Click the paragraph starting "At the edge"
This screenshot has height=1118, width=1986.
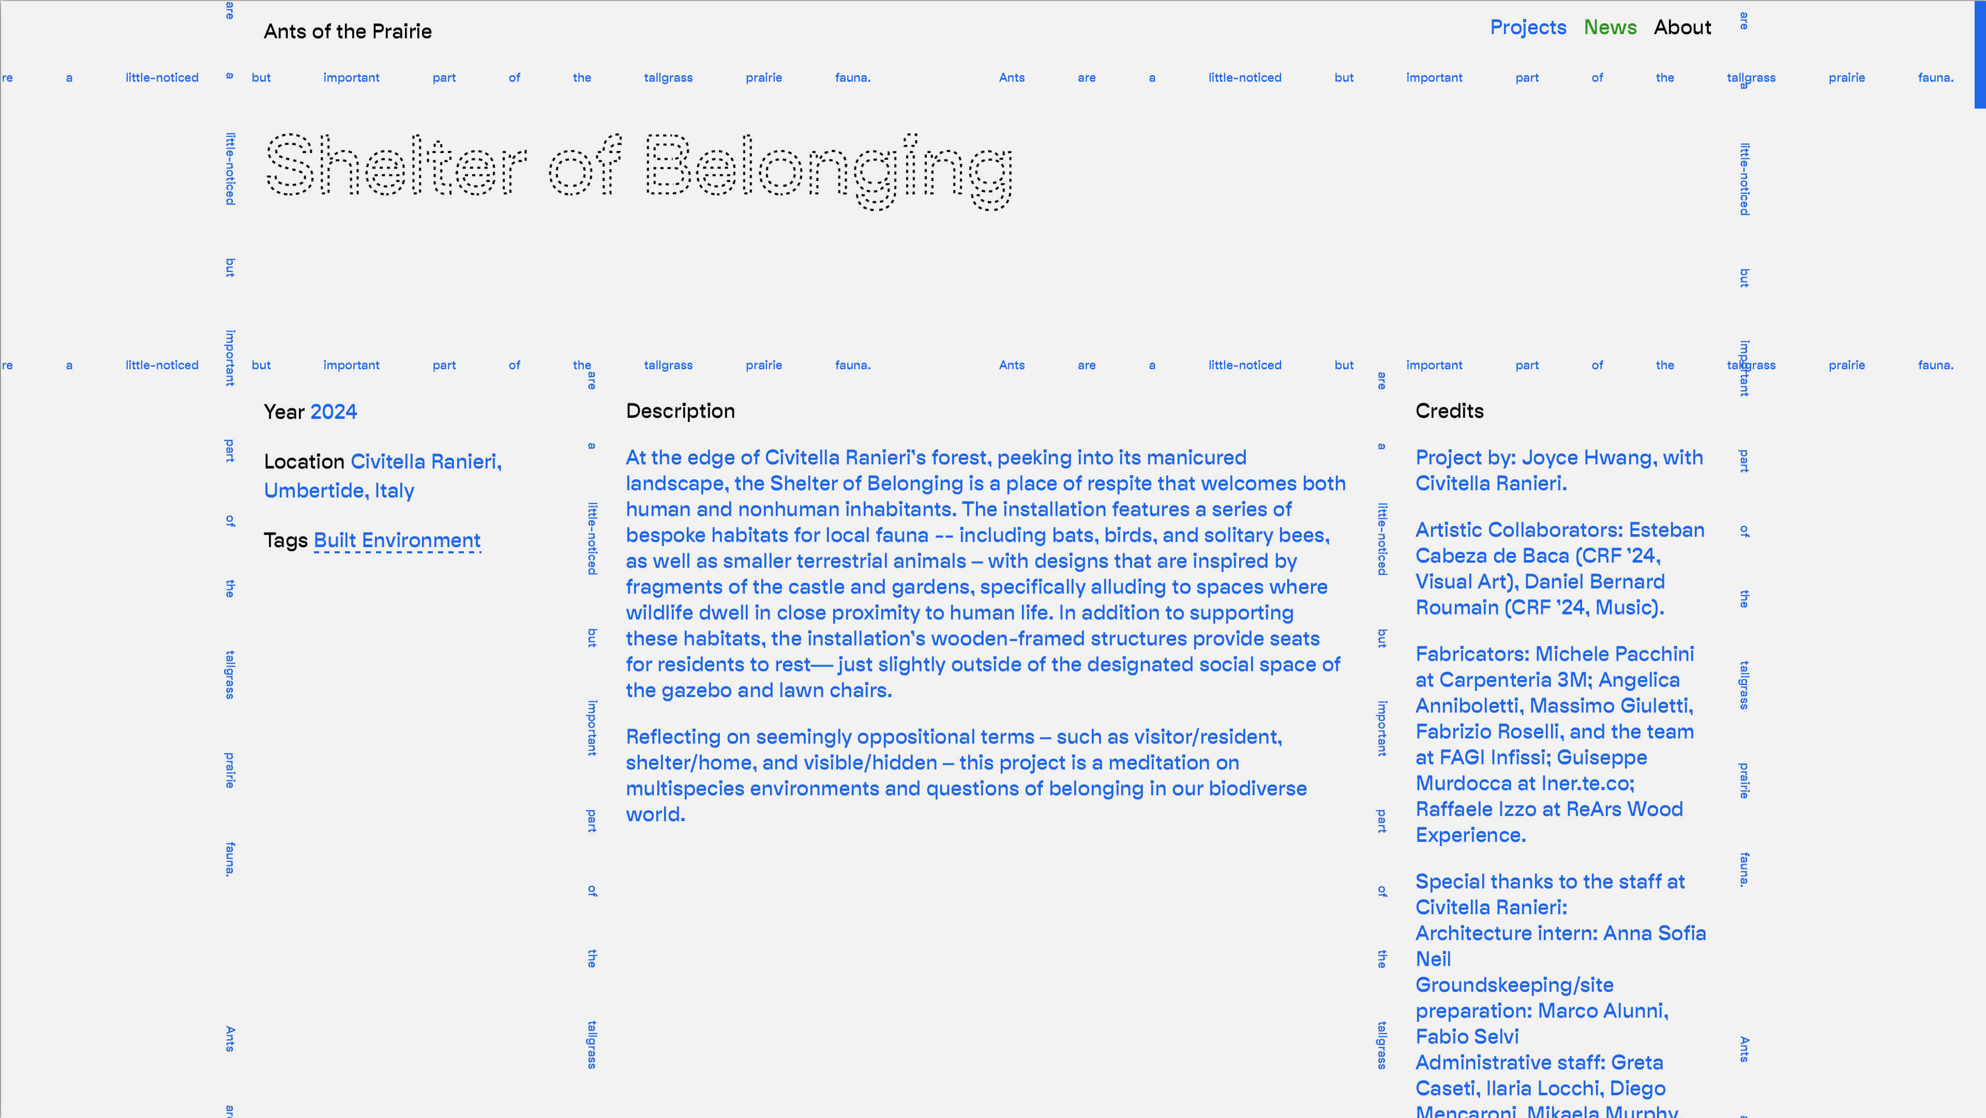click(x=985, y=573)
